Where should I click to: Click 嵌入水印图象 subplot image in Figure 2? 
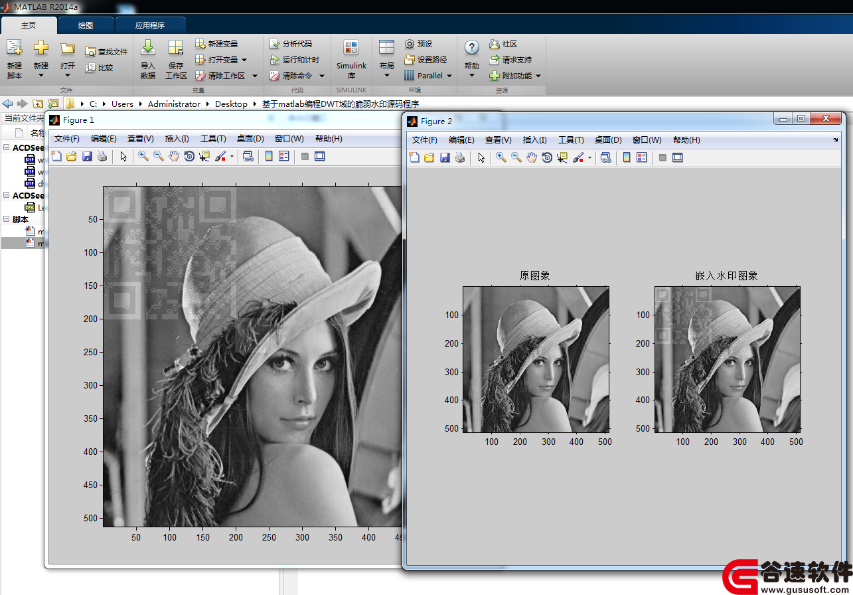pos(728,359)
